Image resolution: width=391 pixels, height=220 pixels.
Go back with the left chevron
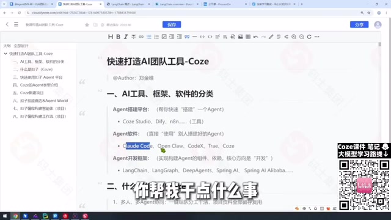point(7,24)
